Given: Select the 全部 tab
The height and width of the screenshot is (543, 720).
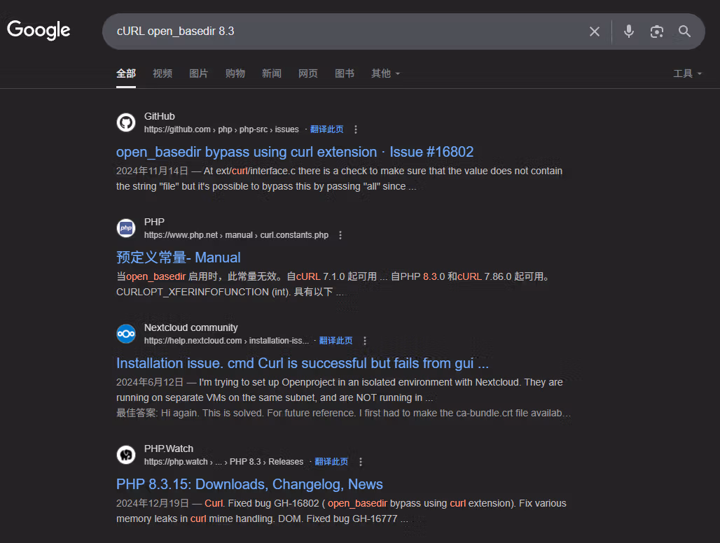Looking at the screenshot, I should (126, 73).
